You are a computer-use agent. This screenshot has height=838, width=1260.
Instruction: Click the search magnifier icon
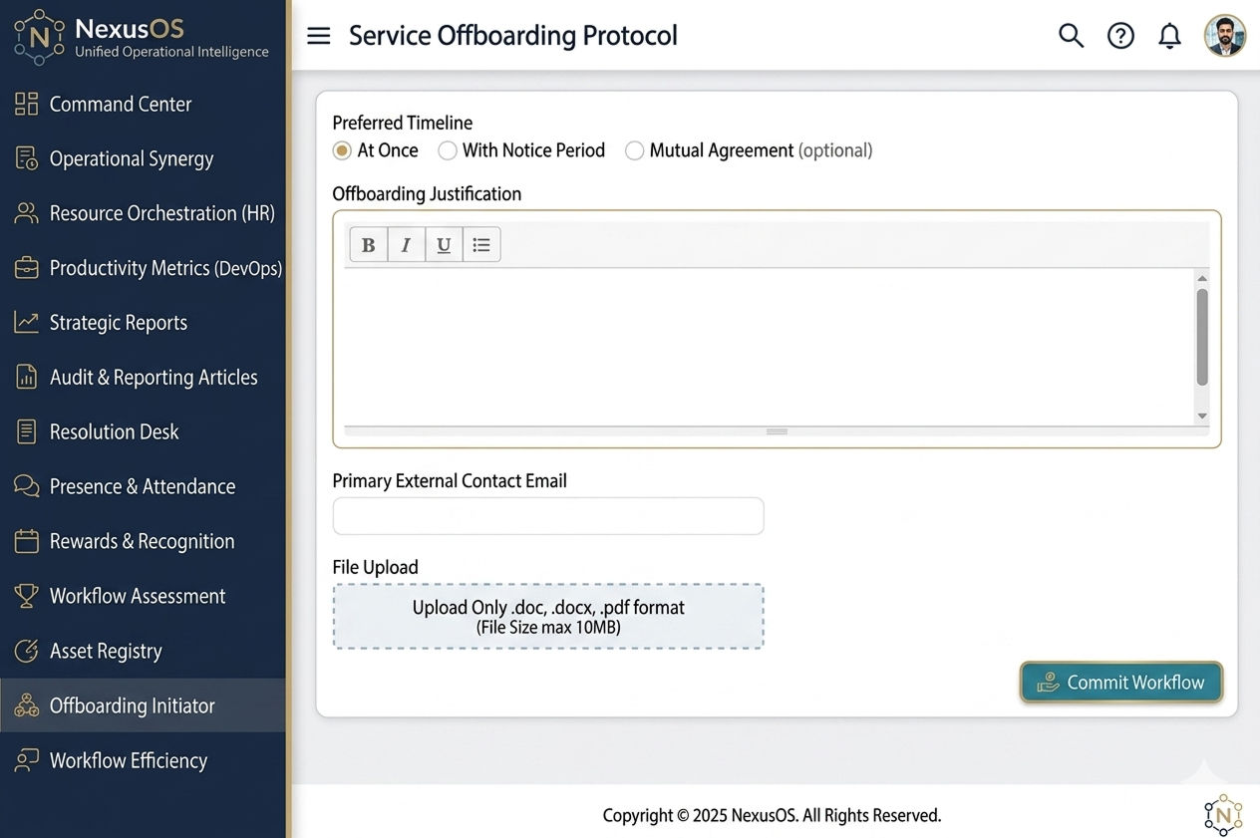[1071, 36]
